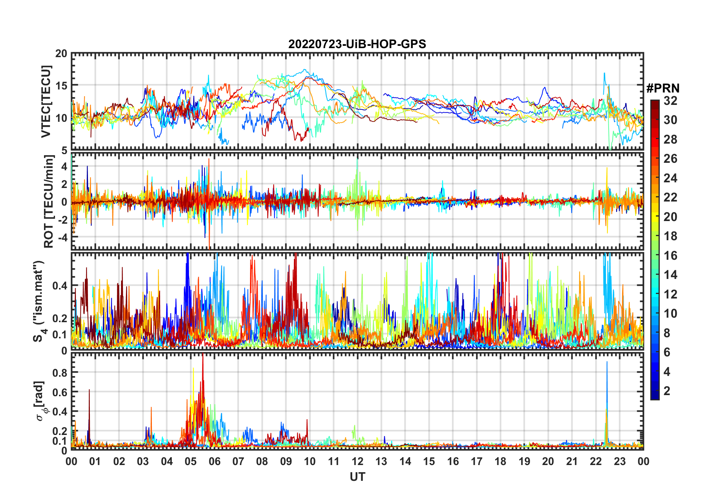Select the sigma phi [rad] axis label
The image size is (715, 500).
coord(41,401)
